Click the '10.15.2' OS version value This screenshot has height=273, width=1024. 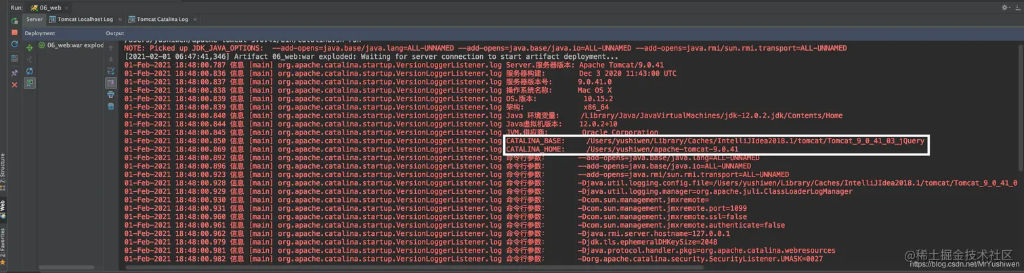coord(597,99)
